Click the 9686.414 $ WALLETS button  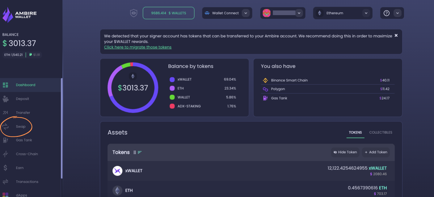pyautogui.click(x=169, y=13)
